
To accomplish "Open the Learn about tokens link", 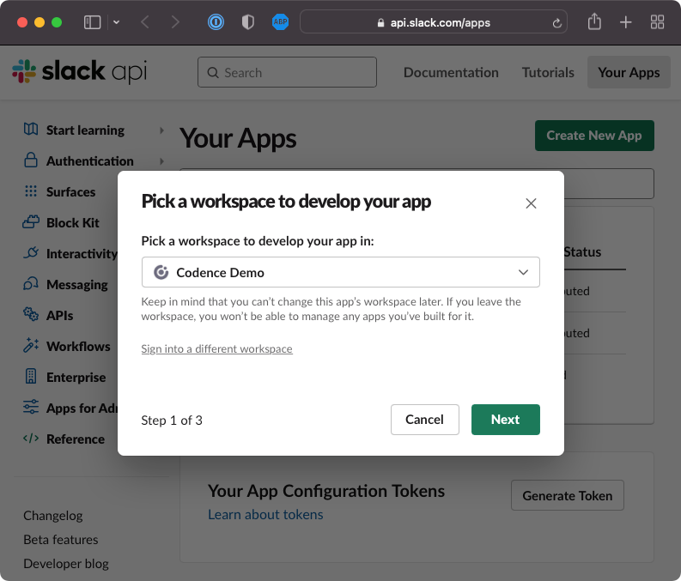I will click(x=265, y=515).
